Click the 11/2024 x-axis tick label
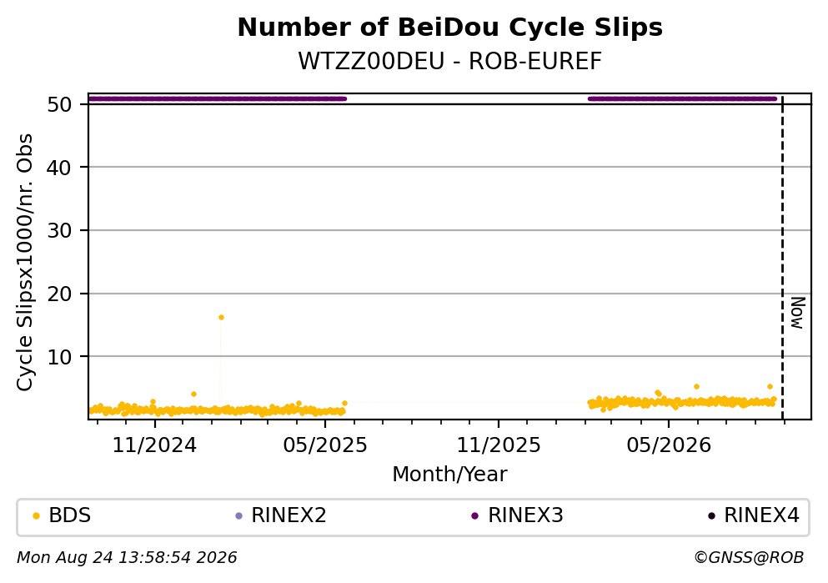Viewport: 828px width, 583px height. (x=154, y=445)
